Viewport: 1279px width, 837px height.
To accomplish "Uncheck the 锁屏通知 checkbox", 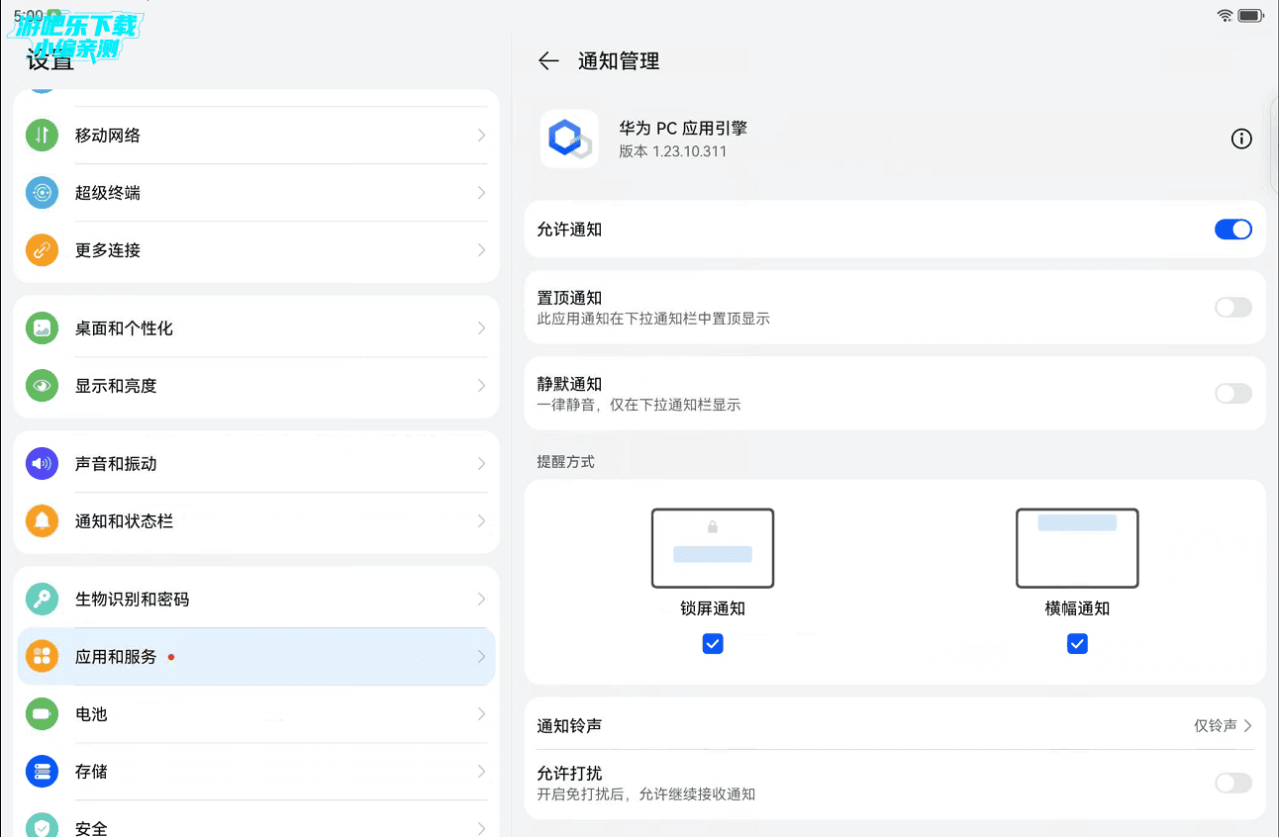I will [x=713, y=644].
